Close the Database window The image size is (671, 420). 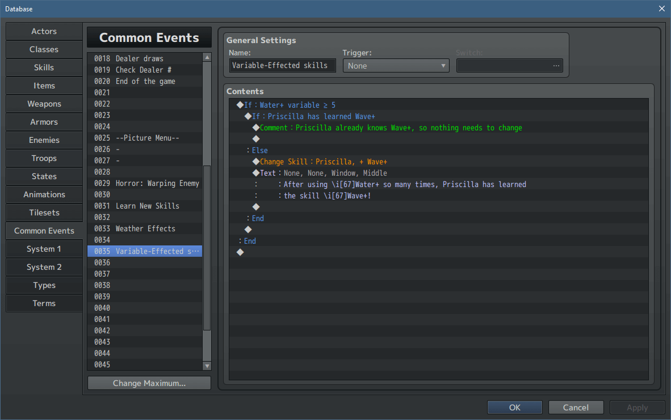(x=661, y=9)
